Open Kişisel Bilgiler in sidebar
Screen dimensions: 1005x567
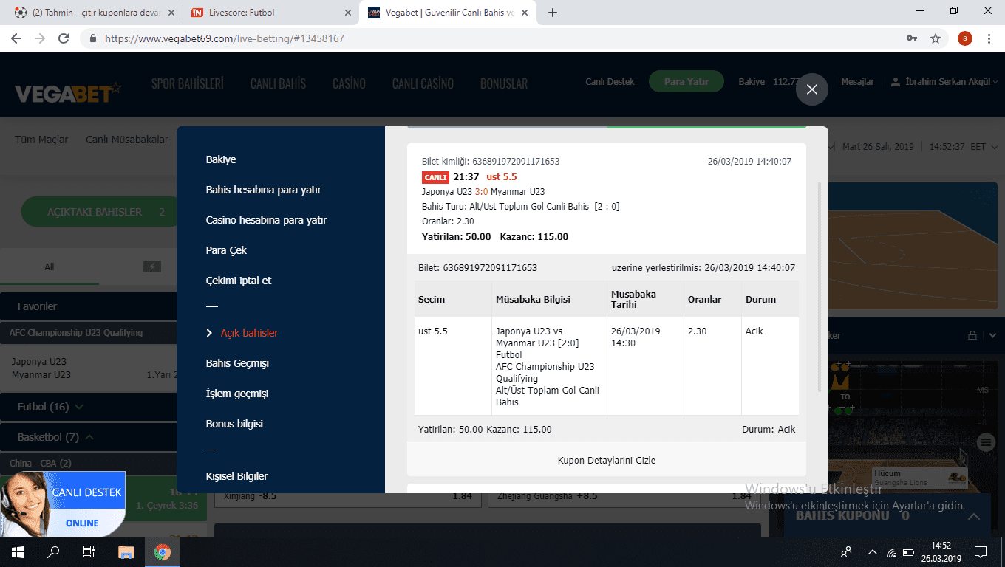pyautogui.click(x=236, y=476)
